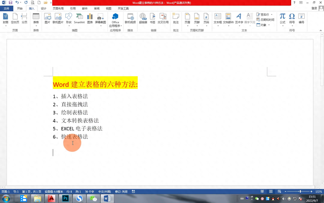Viewport: 324px width, 203px height.
Task: Click list line 4、文本转换表格法
Action: click(x=76, y=120)
